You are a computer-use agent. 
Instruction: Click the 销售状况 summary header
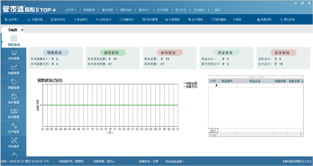click(x=54, y=53)
